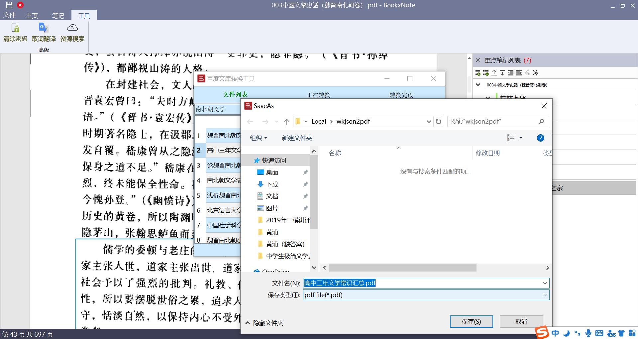Create a folder via 新建文件夹

pyautogui.click(x=296, y=138)
